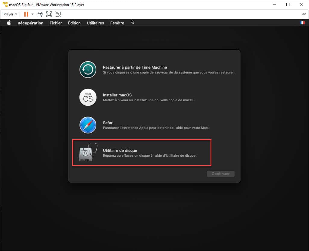This screenshot has height=251, width=309.
Task: Click the VMware Player window logo icon
Action: coord(5,4)
